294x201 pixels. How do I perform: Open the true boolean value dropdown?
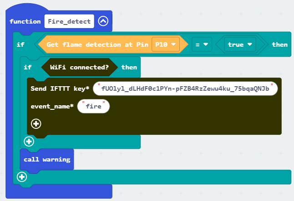pyautogui.click(x=240, y=44)
